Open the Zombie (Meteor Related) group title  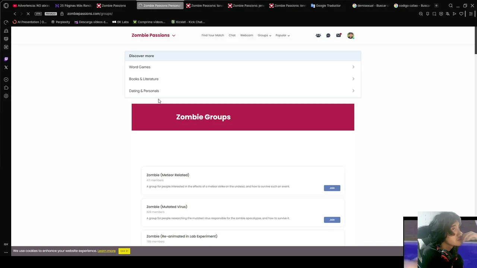click(x=168, y=175)
